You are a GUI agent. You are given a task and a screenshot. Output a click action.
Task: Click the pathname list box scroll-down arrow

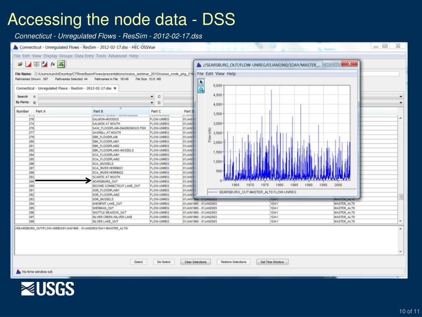click(401, 251)
